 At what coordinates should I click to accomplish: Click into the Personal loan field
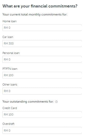click(42, 59)
